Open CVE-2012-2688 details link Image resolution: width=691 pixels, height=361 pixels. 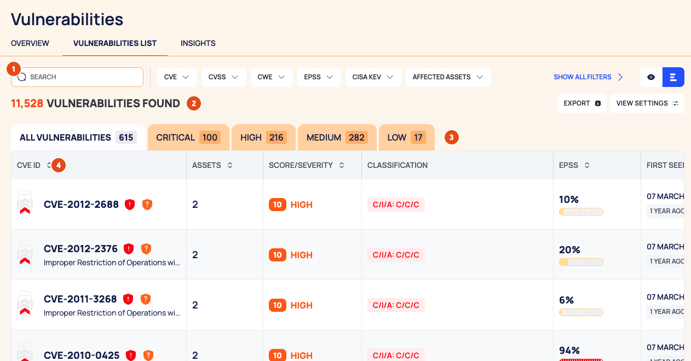[81, 205]
